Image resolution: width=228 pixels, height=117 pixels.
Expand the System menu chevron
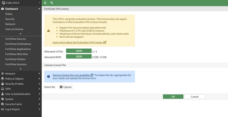[x=39, y=99]
